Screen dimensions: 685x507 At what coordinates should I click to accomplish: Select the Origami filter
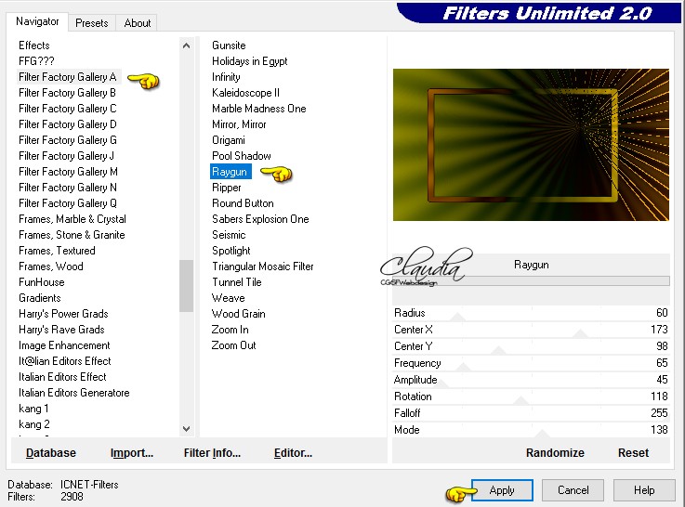[x=229, y=140]
